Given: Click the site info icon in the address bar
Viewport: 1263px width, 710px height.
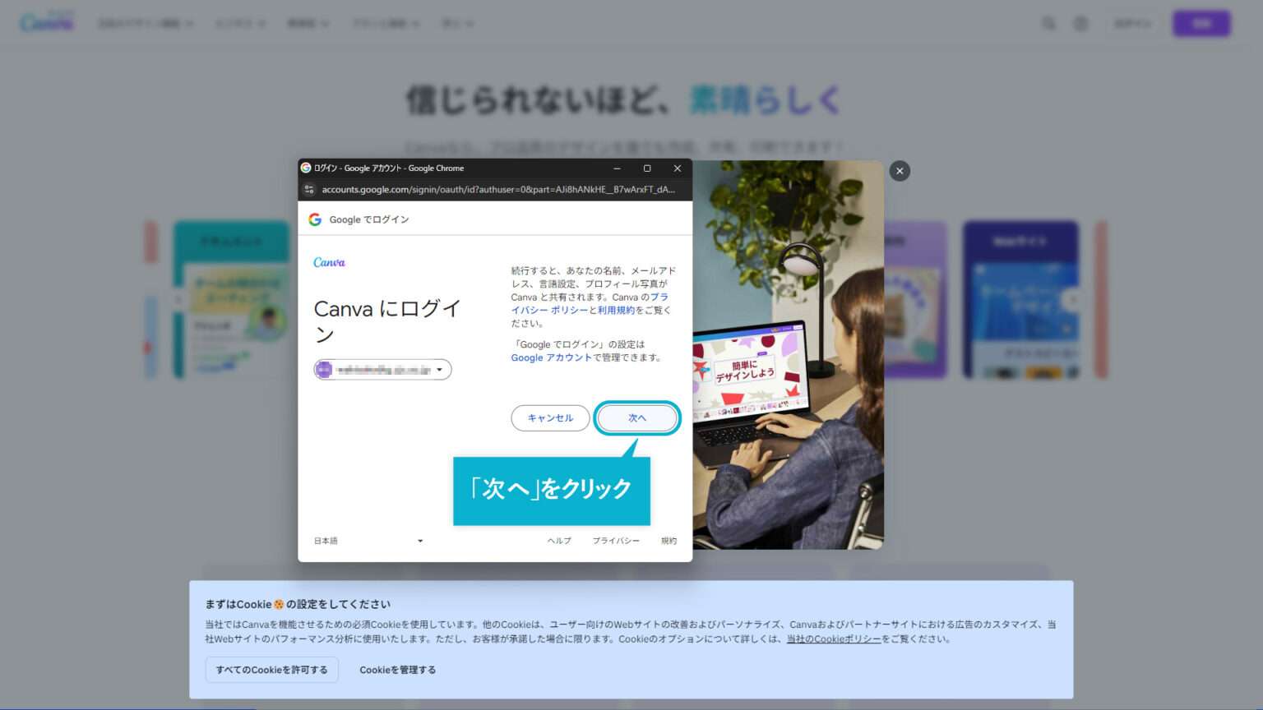Looking at the screenshot, I should pos(309,189).
